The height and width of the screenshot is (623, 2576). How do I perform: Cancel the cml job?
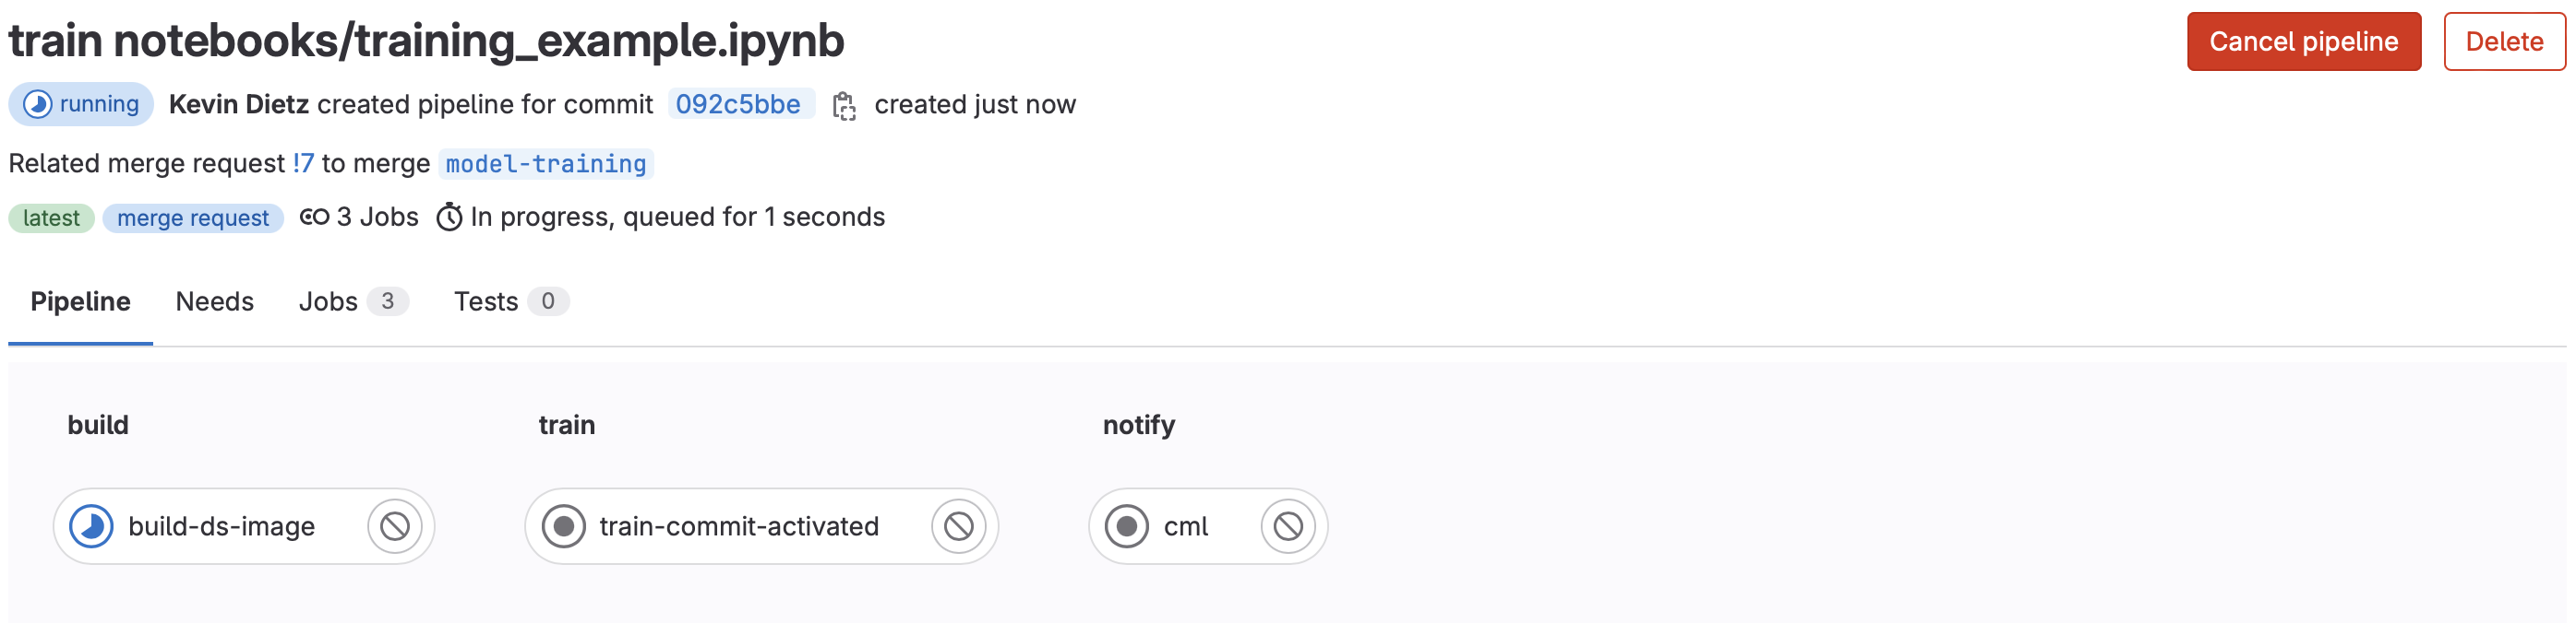pos(1287,526)
